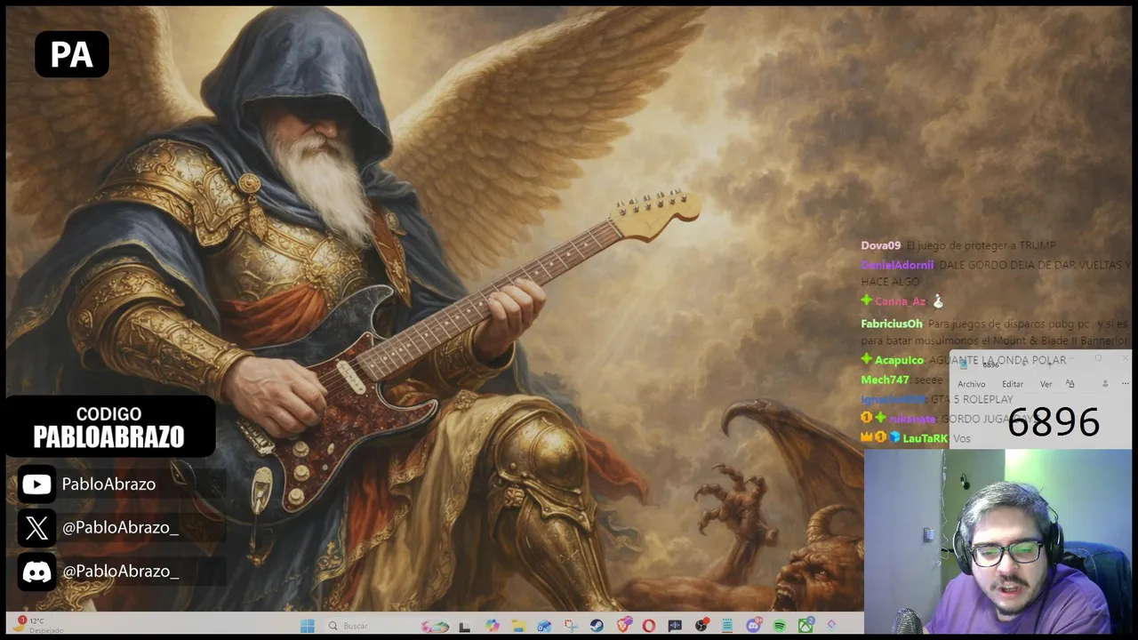
Task: Click username Canna_Az in chat
Action: [900, 301]
